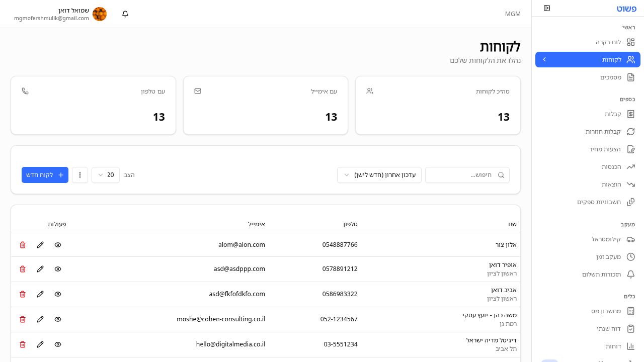Open מחשבון מס calculator icon
644x362 pixels.
tap(631, 311)
